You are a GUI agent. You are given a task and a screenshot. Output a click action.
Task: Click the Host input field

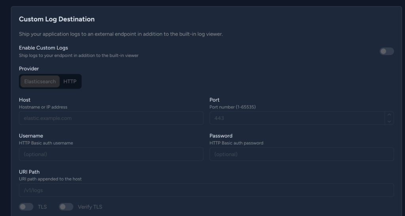coord(111,118)
